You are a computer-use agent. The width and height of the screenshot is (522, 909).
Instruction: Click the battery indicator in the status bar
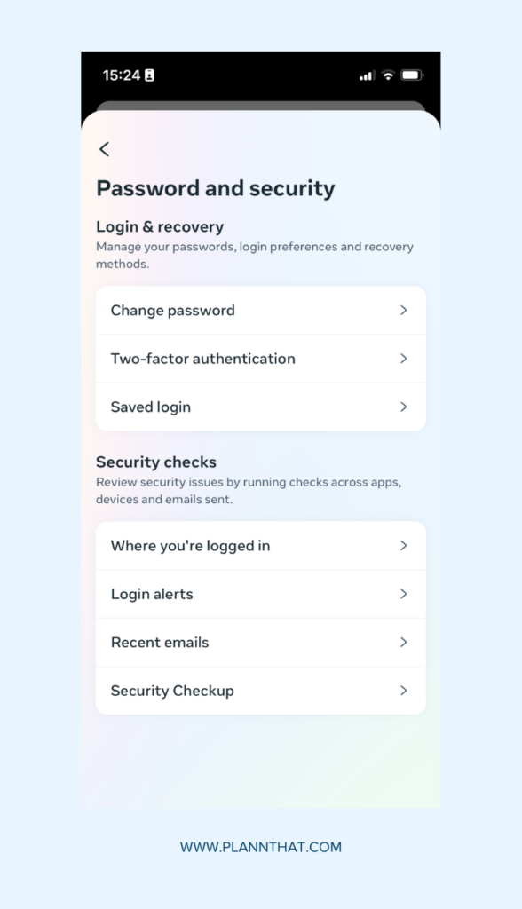[413, 76]
